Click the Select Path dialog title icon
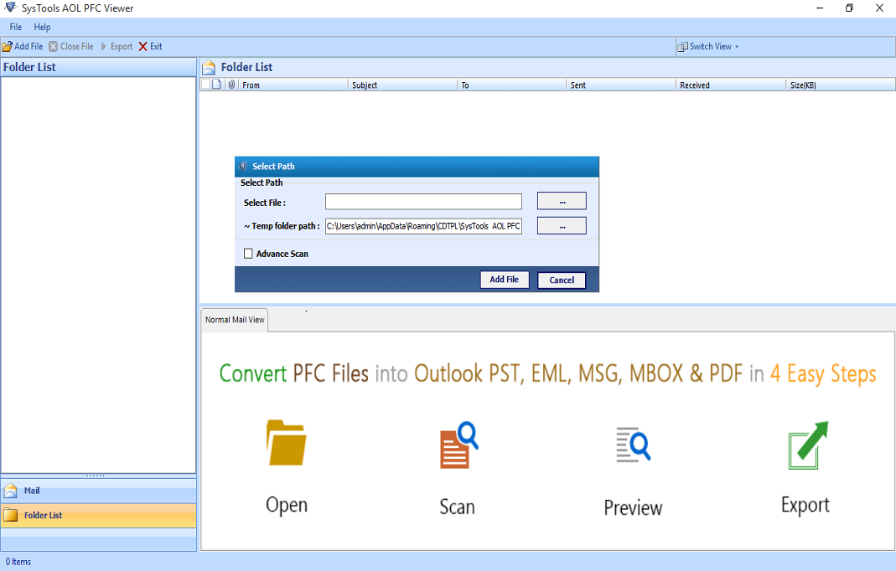896x571 pixels. coord(243,166)
